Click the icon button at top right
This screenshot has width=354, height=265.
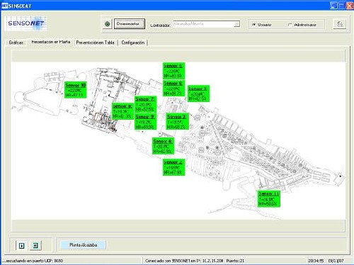[340, 24]
